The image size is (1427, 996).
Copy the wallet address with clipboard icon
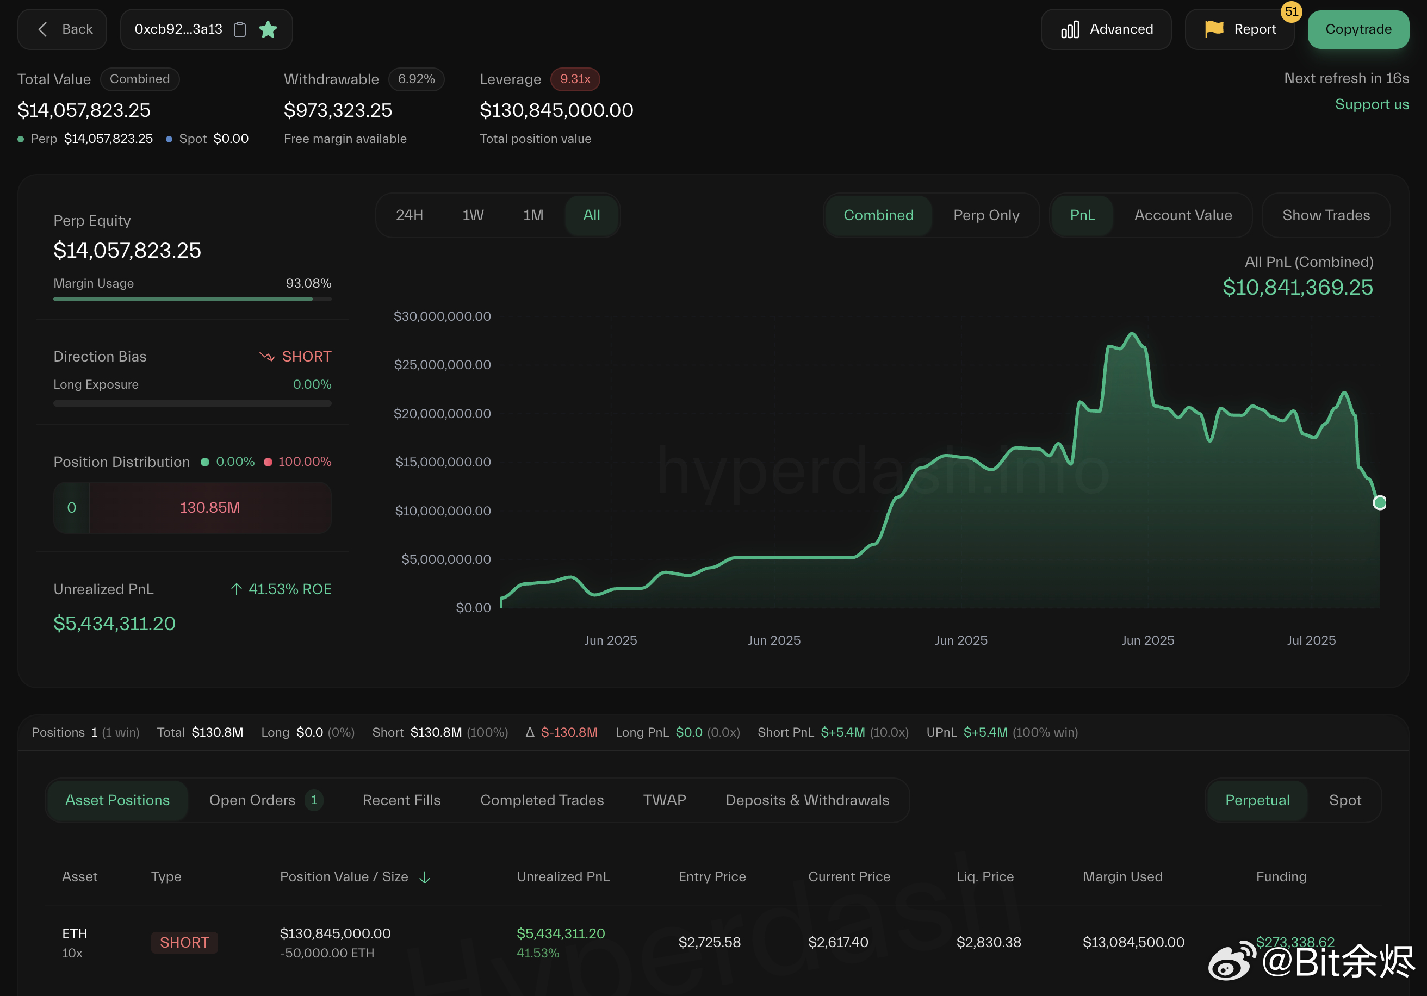[240, 29]
